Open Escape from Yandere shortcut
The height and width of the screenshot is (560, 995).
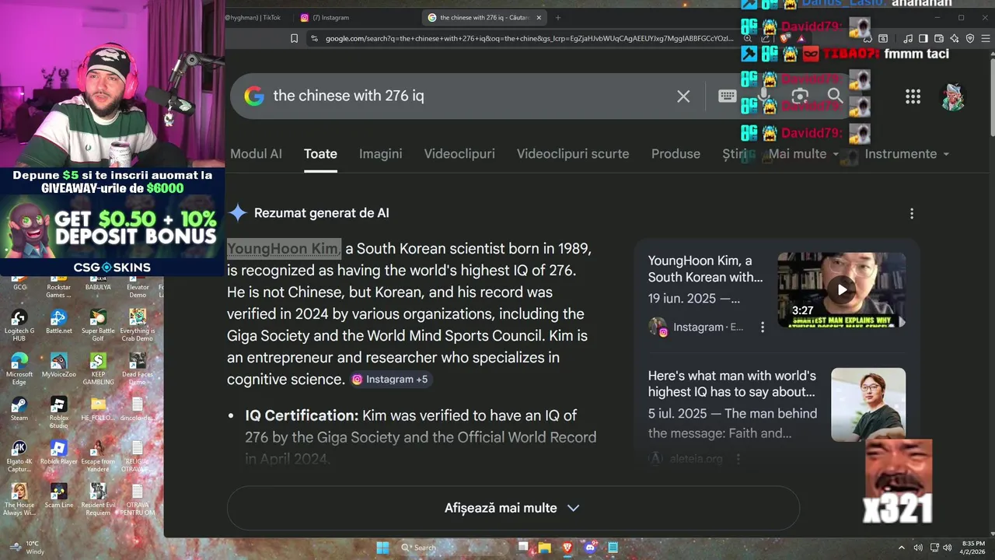(x=98, y=456)
